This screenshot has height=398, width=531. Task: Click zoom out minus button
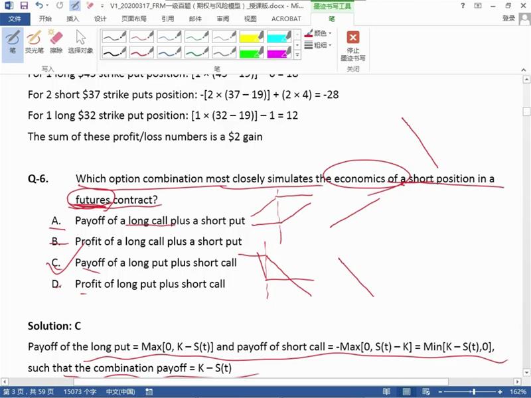(440, 392)
